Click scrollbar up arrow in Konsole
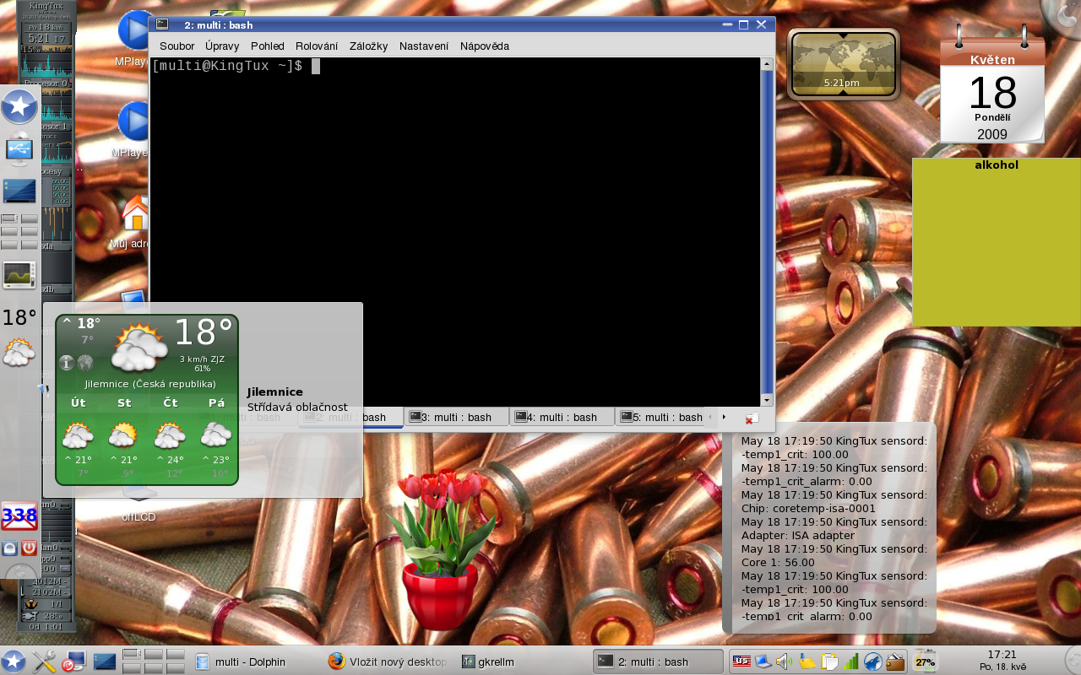This screenshot has width=1081, height=675. [x=767, y=64]
